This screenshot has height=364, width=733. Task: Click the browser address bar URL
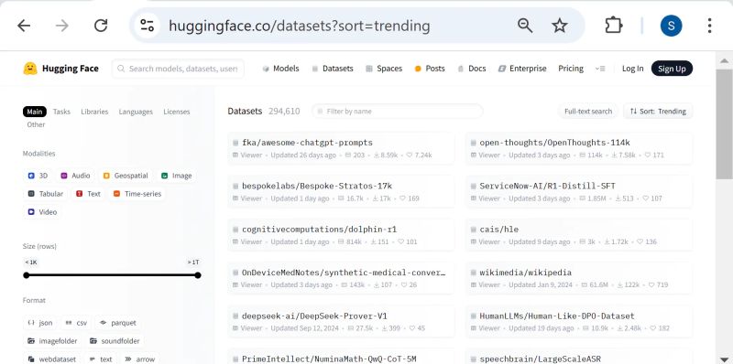coord(300,26)
